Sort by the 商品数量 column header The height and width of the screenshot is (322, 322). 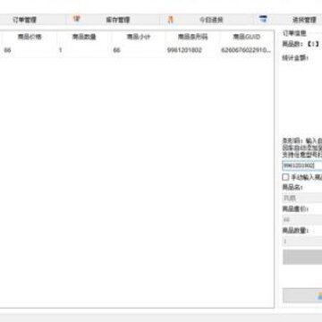[x=84, y=37]
